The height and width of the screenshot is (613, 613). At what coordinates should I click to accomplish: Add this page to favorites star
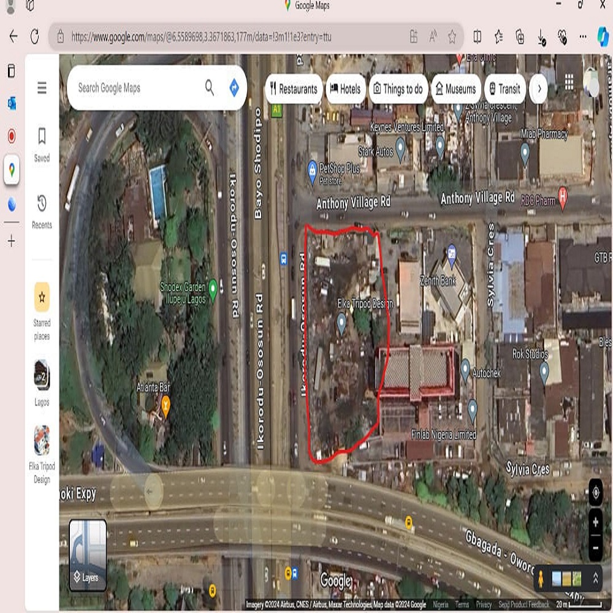coord(452,37)
